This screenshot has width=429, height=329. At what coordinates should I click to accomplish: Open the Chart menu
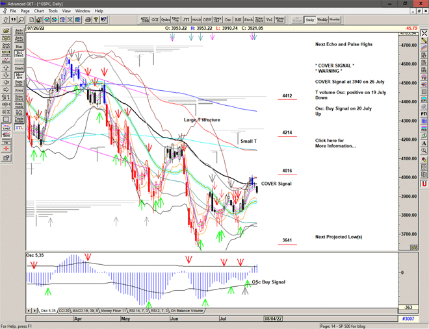pos(39,11)
